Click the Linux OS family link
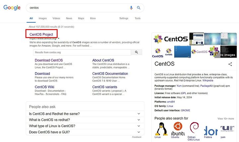Image resolution: width=239 pixels, height=142 pixels. point(170,106)
